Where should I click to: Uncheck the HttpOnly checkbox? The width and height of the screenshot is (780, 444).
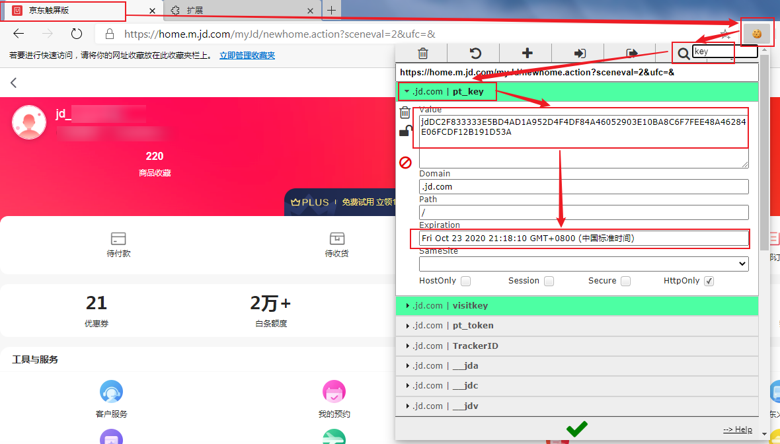click(x=709, y=281)
